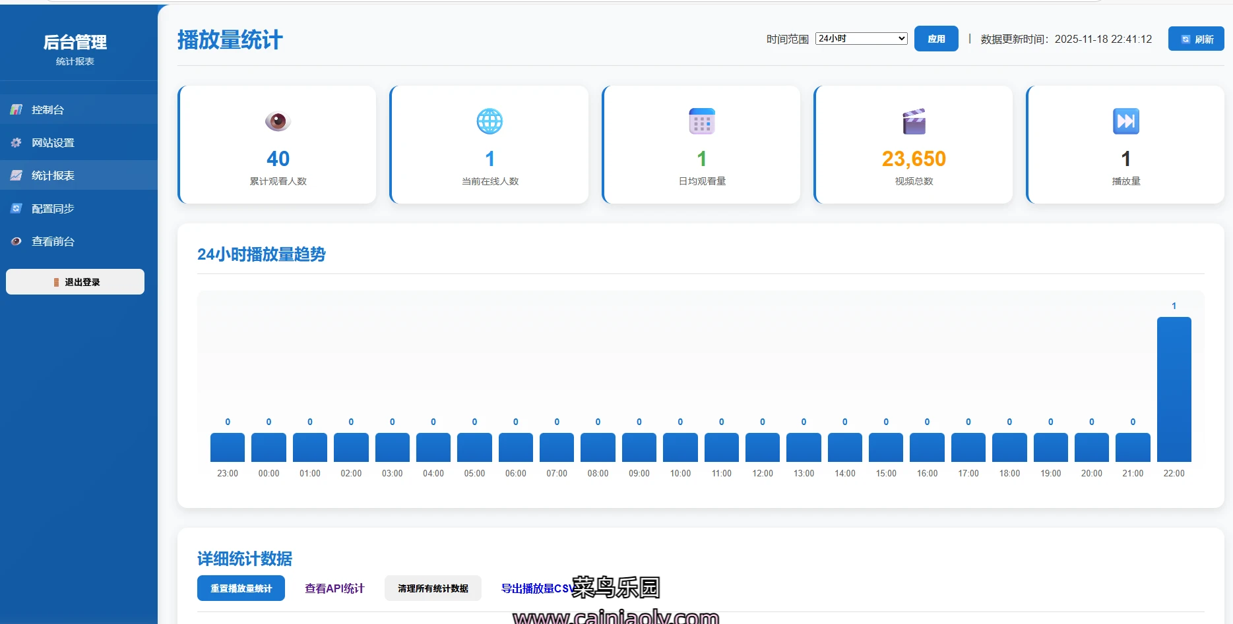Click the clapperboard icon for 视频总数

pos(914,121)
